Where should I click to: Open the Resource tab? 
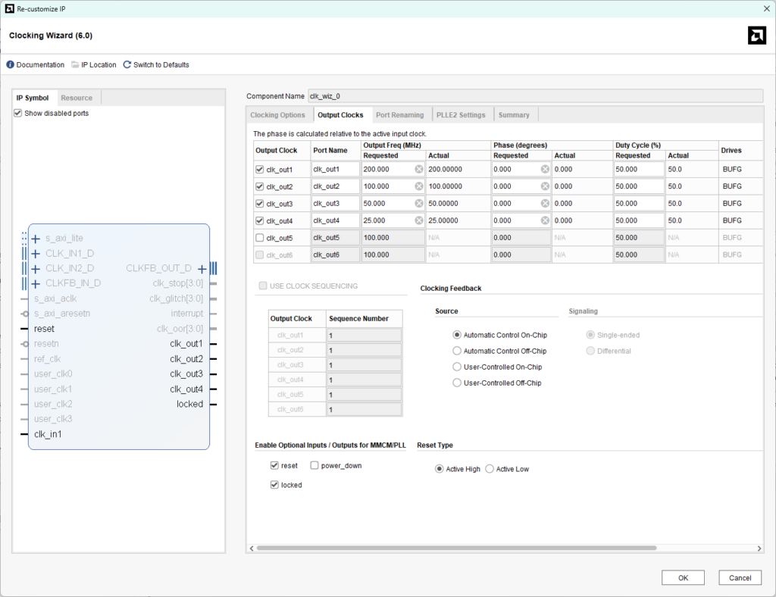click(77, 98)
